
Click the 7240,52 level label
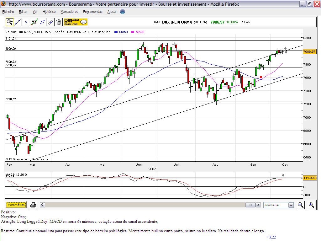11,99
